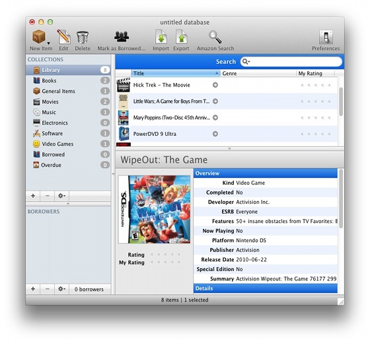Click Little Wars book cover thumbnail

(124, 102)
